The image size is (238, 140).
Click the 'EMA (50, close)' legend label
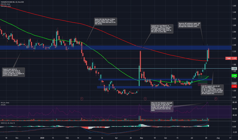(x=5, y=4)
